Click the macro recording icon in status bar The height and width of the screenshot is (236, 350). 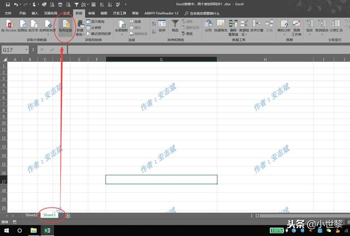(15, 222)
